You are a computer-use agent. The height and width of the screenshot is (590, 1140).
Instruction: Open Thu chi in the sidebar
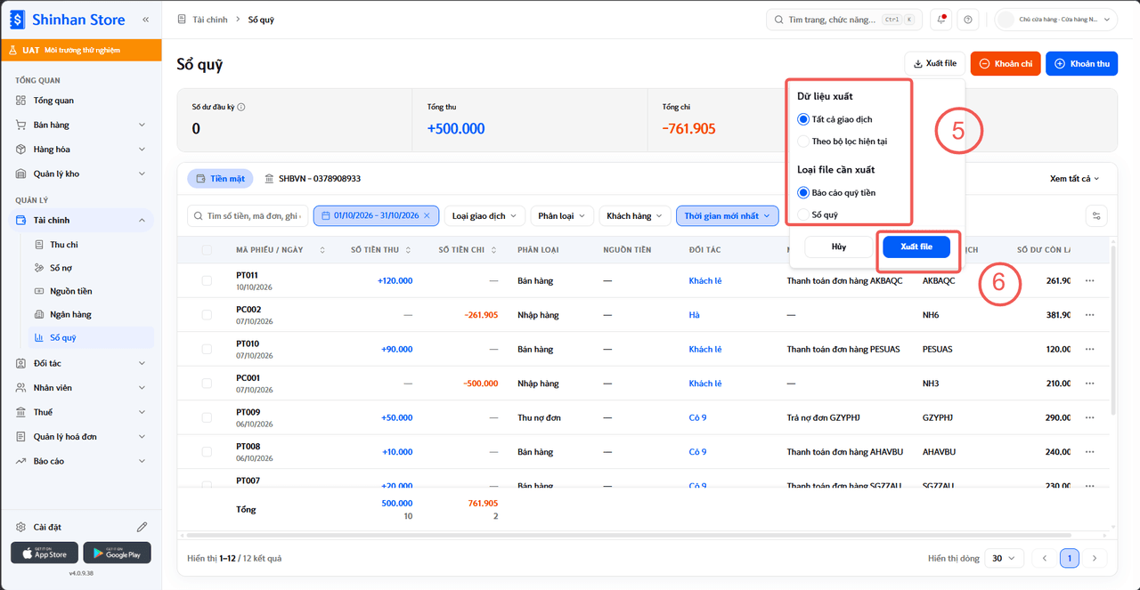click(x=63, y=245)
